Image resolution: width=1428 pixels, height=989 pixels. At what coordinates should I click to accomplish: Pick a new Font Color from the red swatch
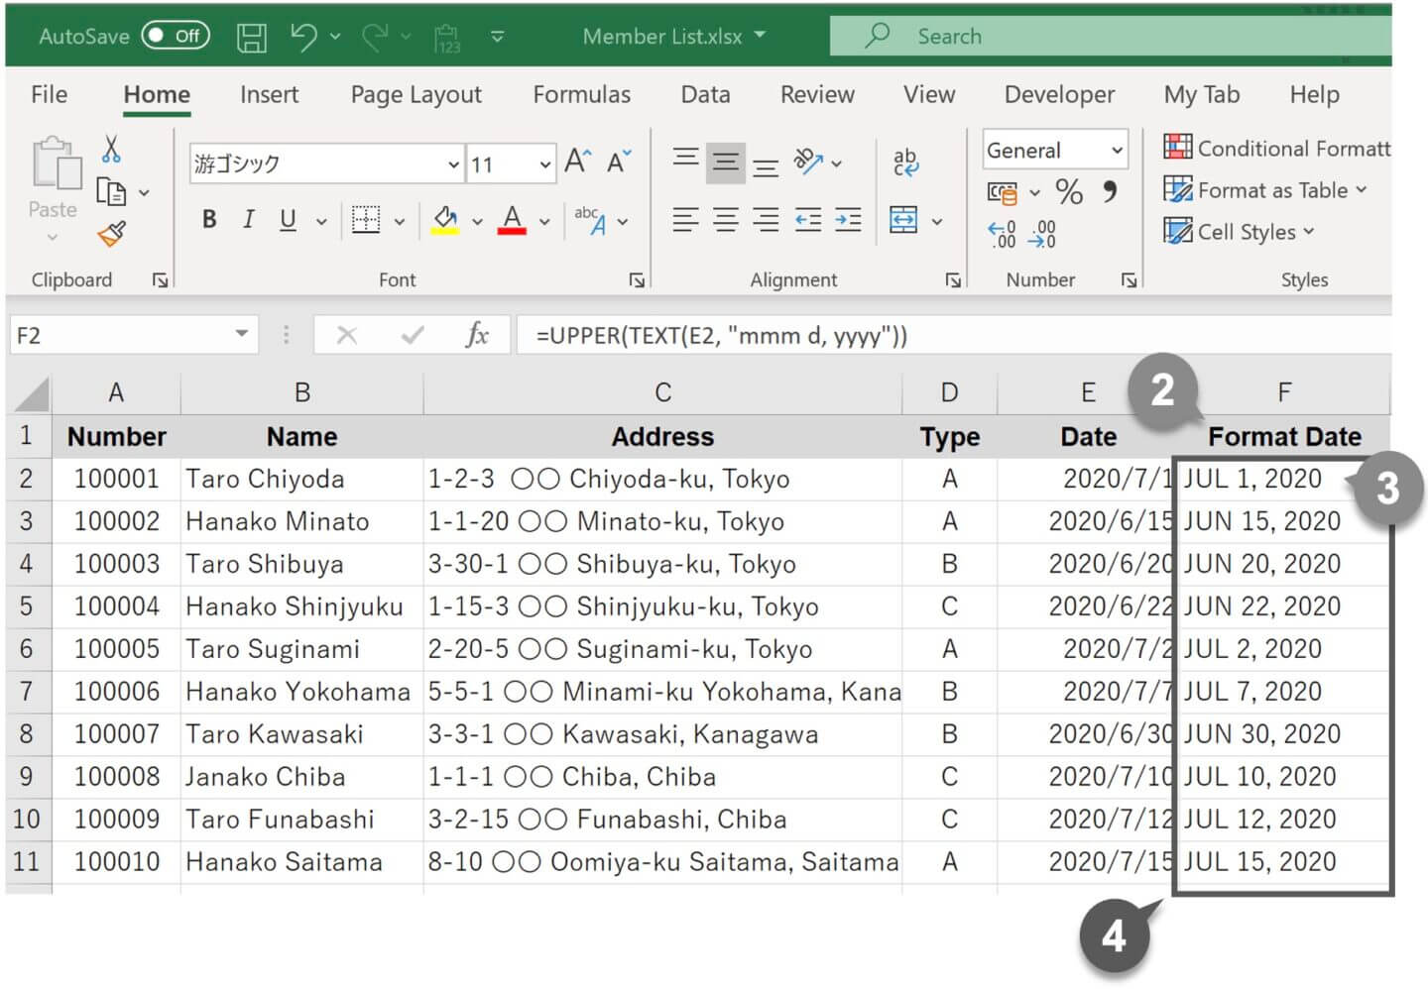point(512,220)
